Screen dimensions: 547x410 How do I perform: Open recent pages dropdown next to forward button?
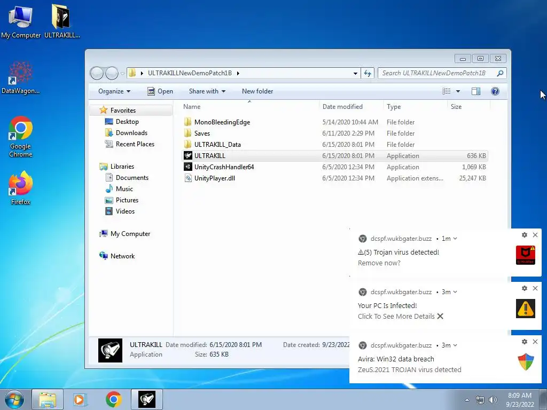click(122, 73)
